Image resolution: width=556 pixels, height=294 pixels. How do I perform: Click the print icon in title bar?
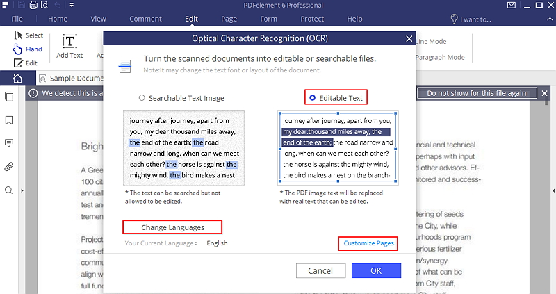(x=33, y=5)
